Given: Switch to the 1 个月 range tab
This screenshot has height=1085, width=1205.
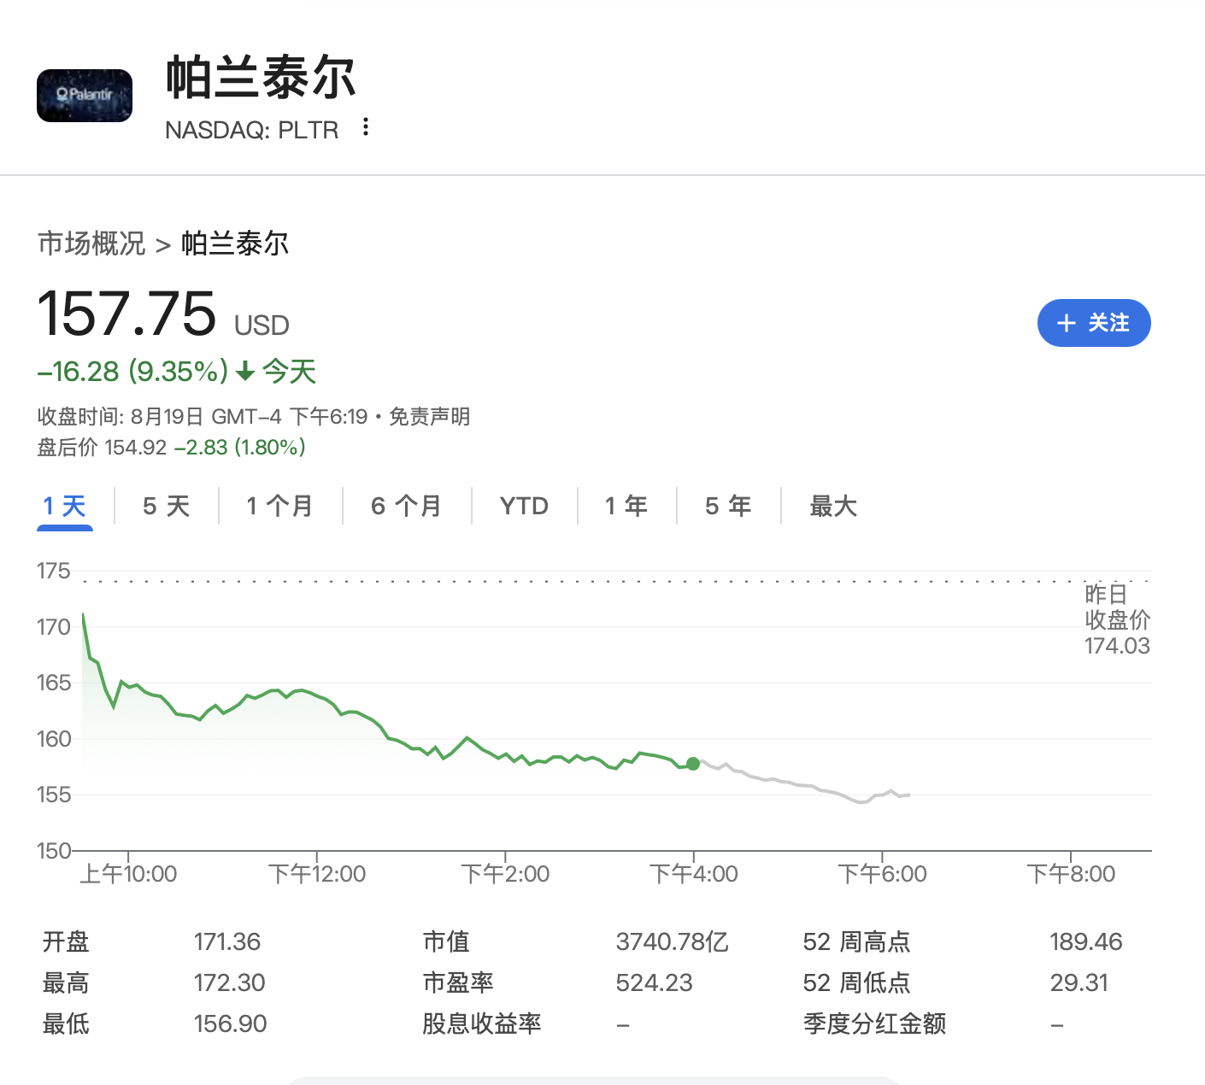Looking at the screenshot, I should point(279,507).
